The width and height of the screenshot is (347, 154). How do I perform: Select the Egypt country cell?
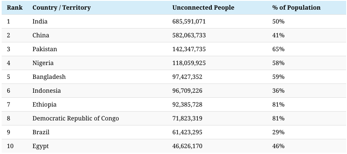click(40, 146)
